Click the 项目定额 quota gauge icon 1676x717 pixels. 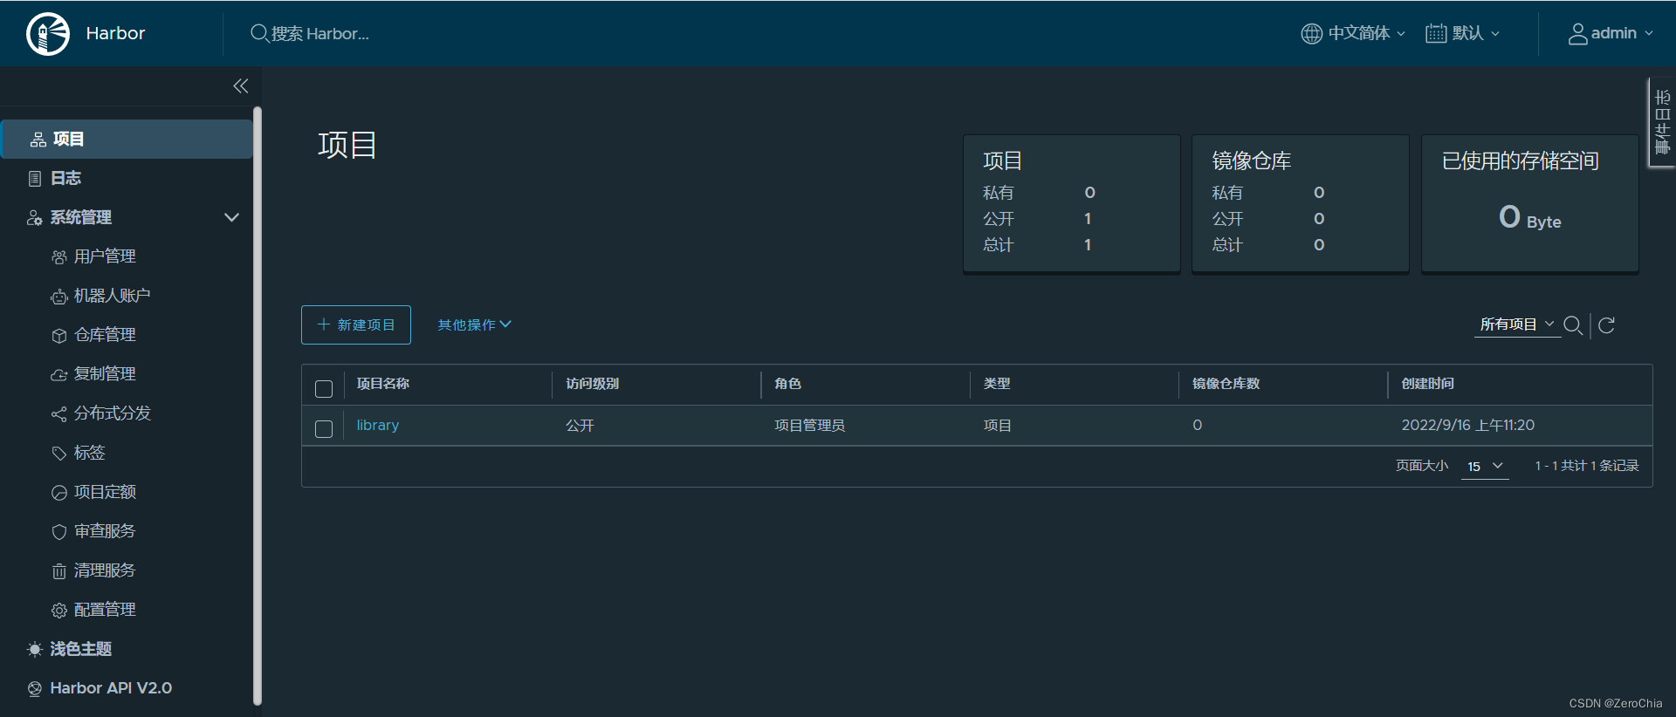click(59, 493)
